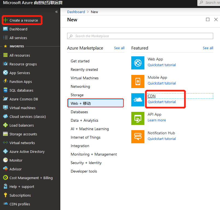Viewport: 220px width, 210px height.
Task: Open Function Apps in the sidebar
Action: pos(20,81)
